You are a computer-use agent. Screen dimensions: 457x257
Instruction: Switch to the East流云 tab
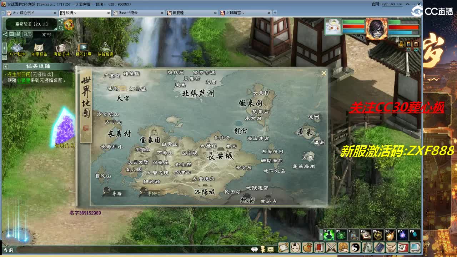coord(139,13)
